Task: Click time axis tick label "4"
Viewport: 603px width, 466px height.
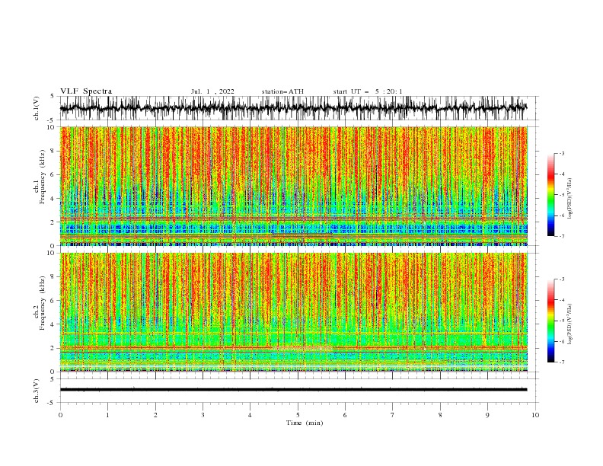Action: [250, 415]
